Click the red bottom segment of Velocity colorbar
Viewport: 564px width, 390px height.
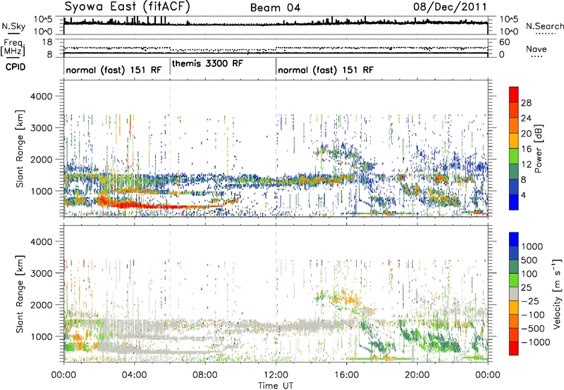[514, 348]
